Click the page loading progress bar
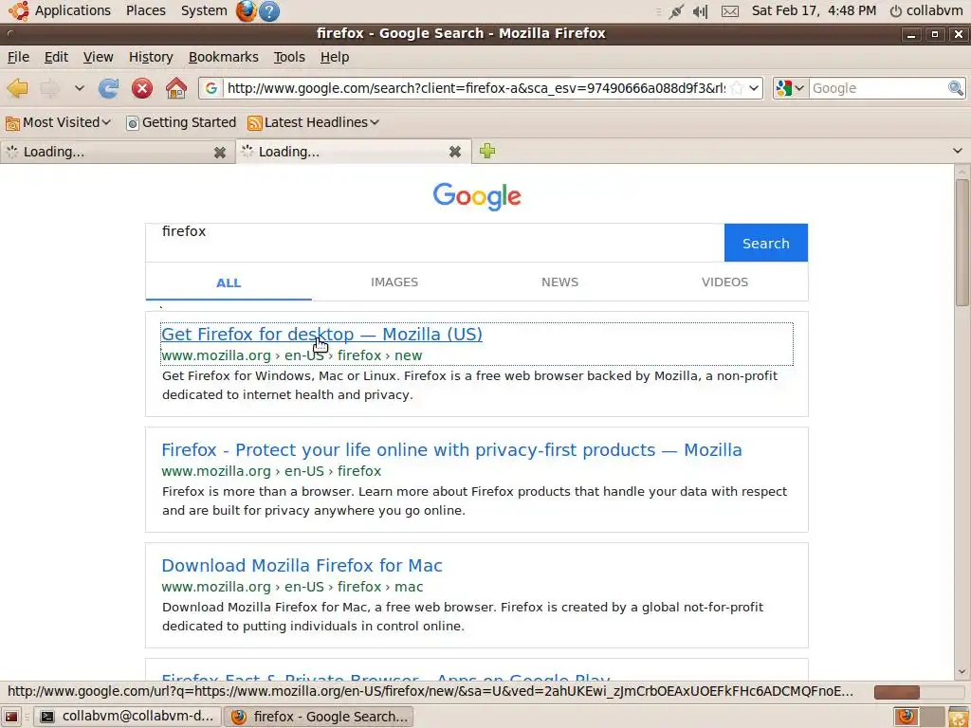Screen dimensions: 971x728 (918, 691)
